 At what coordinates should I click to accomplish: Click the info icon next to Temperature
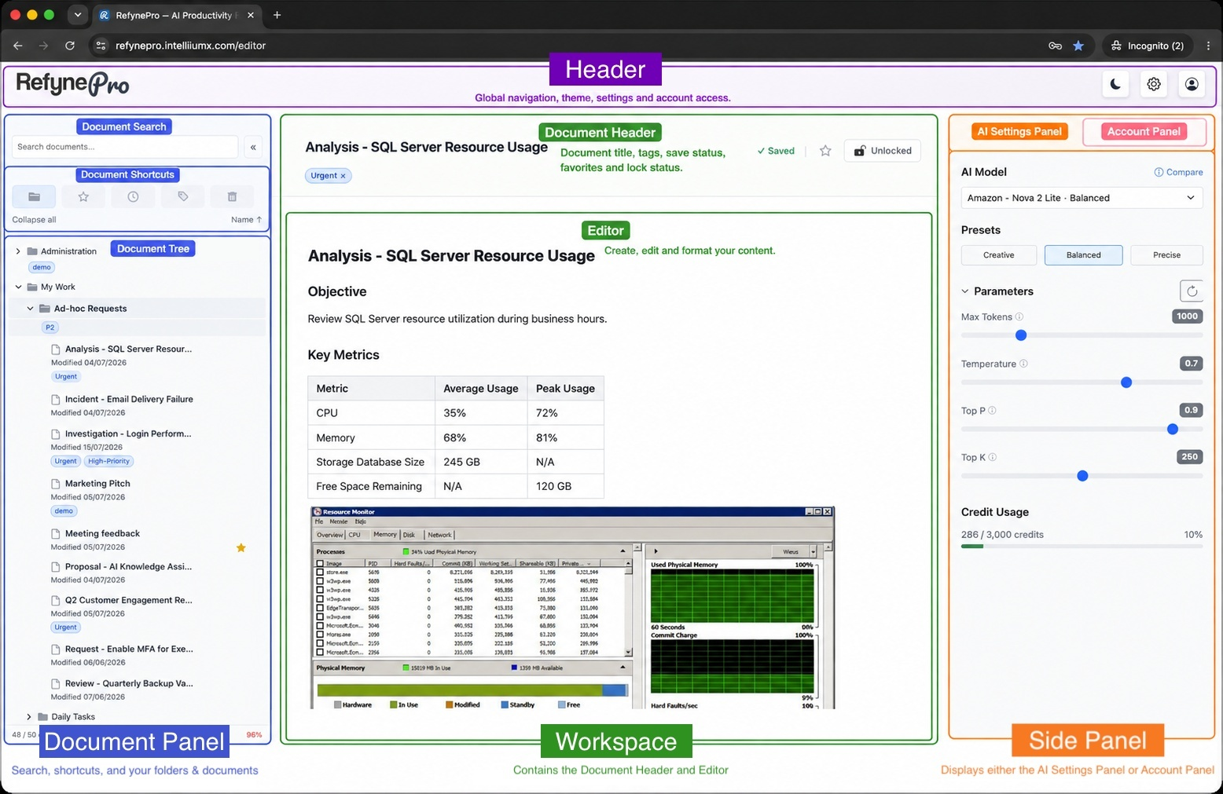tap(1023, 364)
